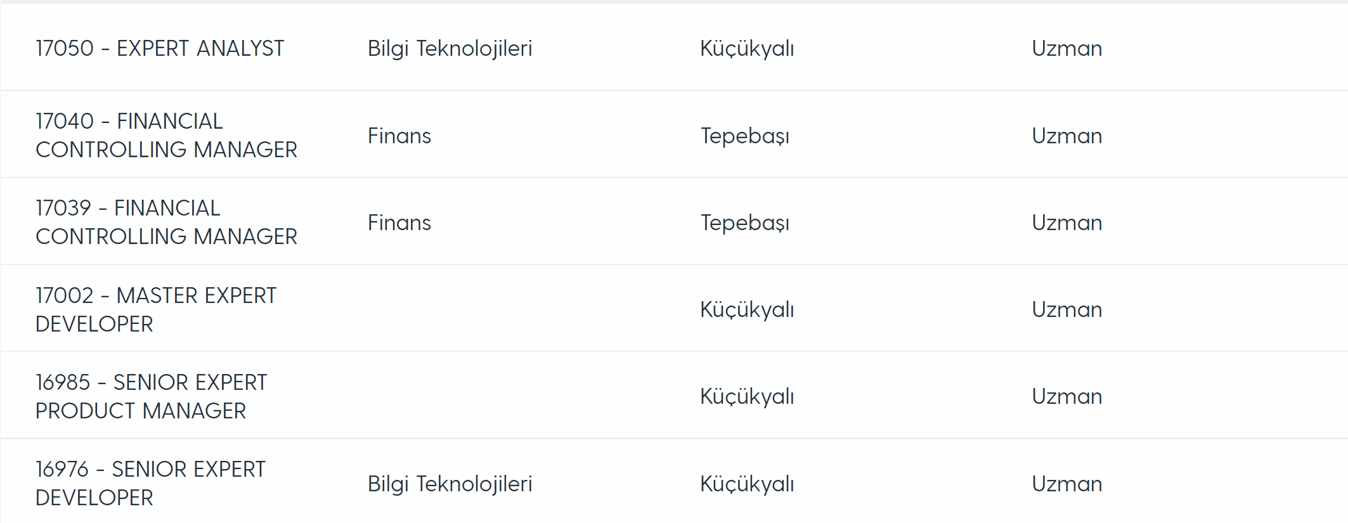Select Küçükyalı location in the 17050 row

(747, 49)
